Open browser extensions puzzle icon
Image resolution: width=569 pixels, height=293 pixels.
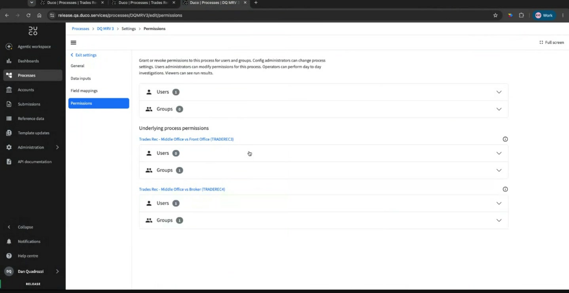[521, 15]
